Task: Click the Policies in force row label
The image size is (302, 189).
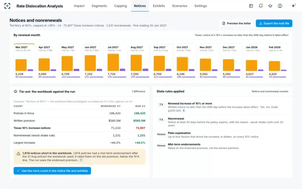Action: pyautogui.click(x=24, y=113)
